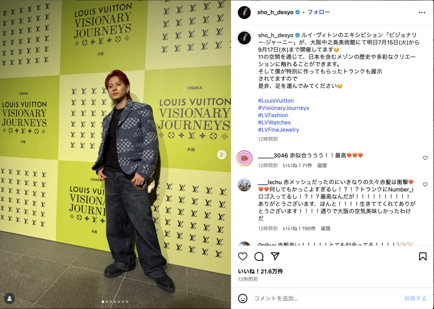Like the comment by ___lxchu
Screen dimensions: 434x309
[425, 184]
